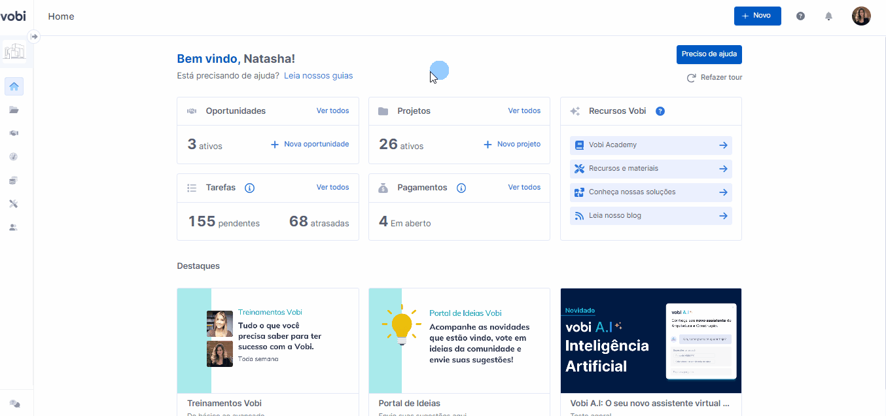Viewport: 886px width, 416px height.
Task: Open Vobi Academy resource
Action: pos(651,145)
